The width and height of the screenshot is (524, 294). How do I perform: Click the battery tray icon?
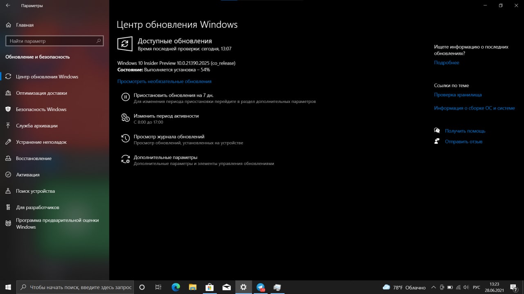[450, 287]
